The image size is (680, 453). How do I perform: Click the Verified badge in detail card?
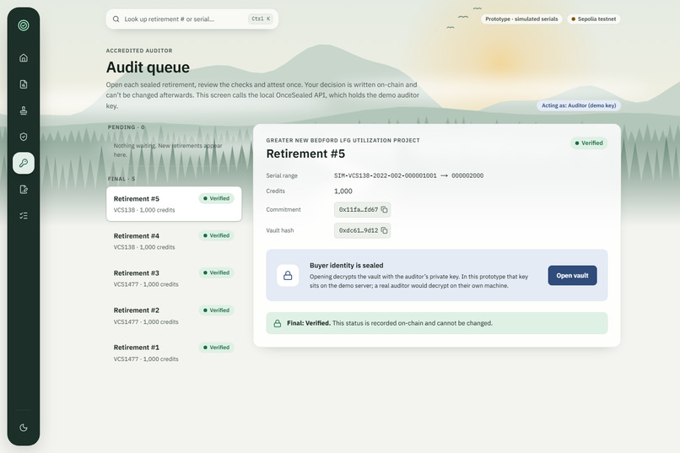[x=589, y=143]
